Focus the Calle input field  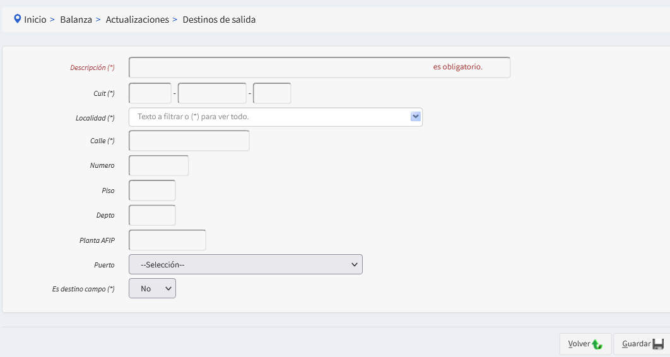(189, 141)
